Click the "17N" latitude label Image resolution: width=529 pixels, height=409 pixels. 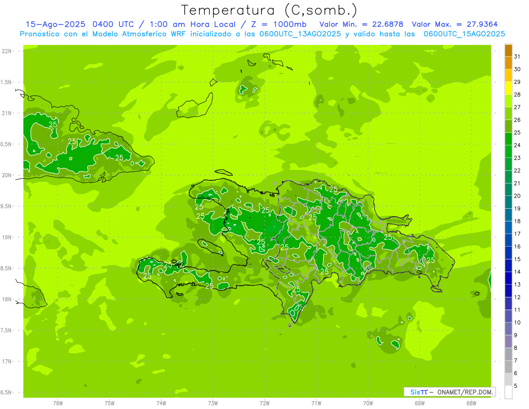[x=7, y=361]
